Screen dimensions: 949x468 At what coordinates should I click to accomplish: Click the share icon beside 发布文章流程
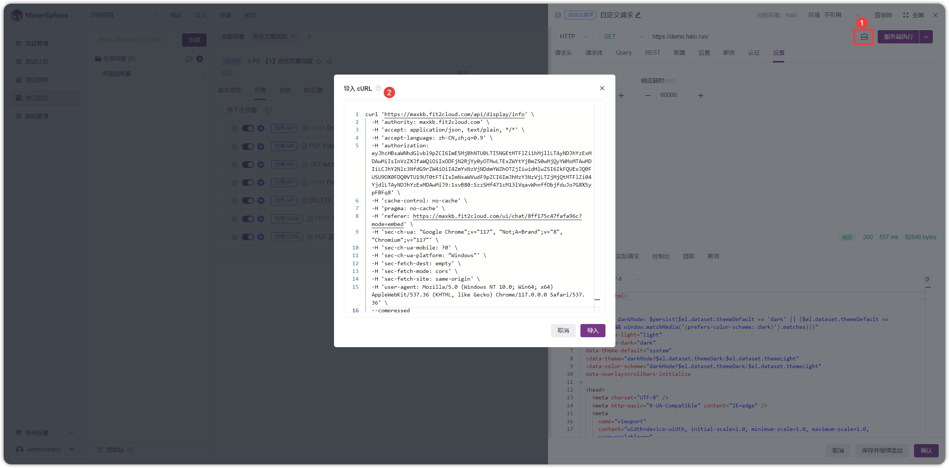[x=329, y=61]
